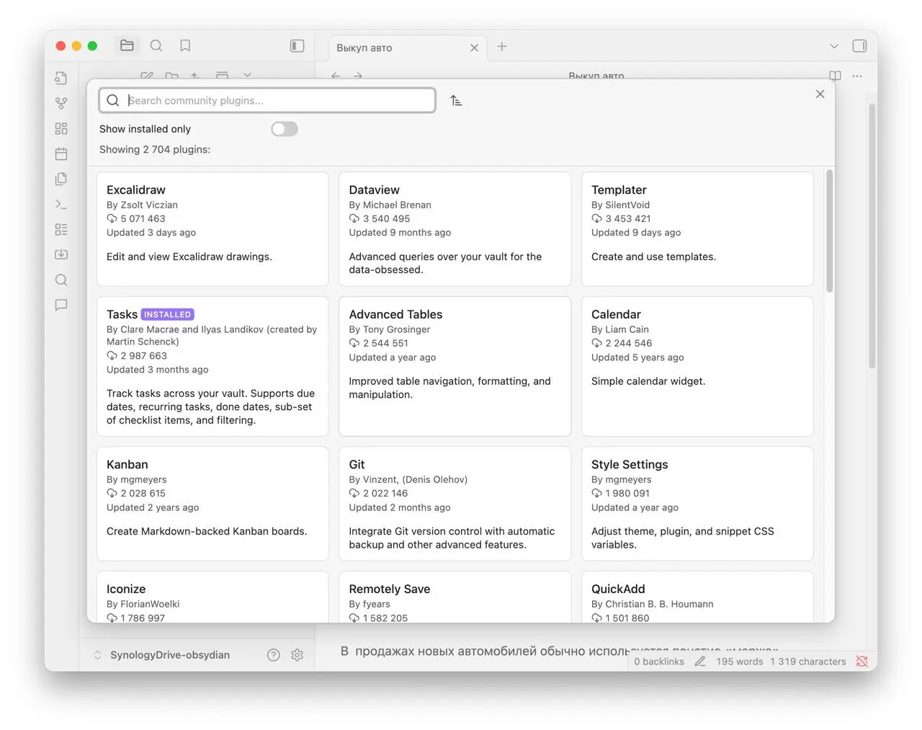Open the quick switcher file-search ribbon icon
The height and width of the screenshot is (730, 922).
(61, 78)
